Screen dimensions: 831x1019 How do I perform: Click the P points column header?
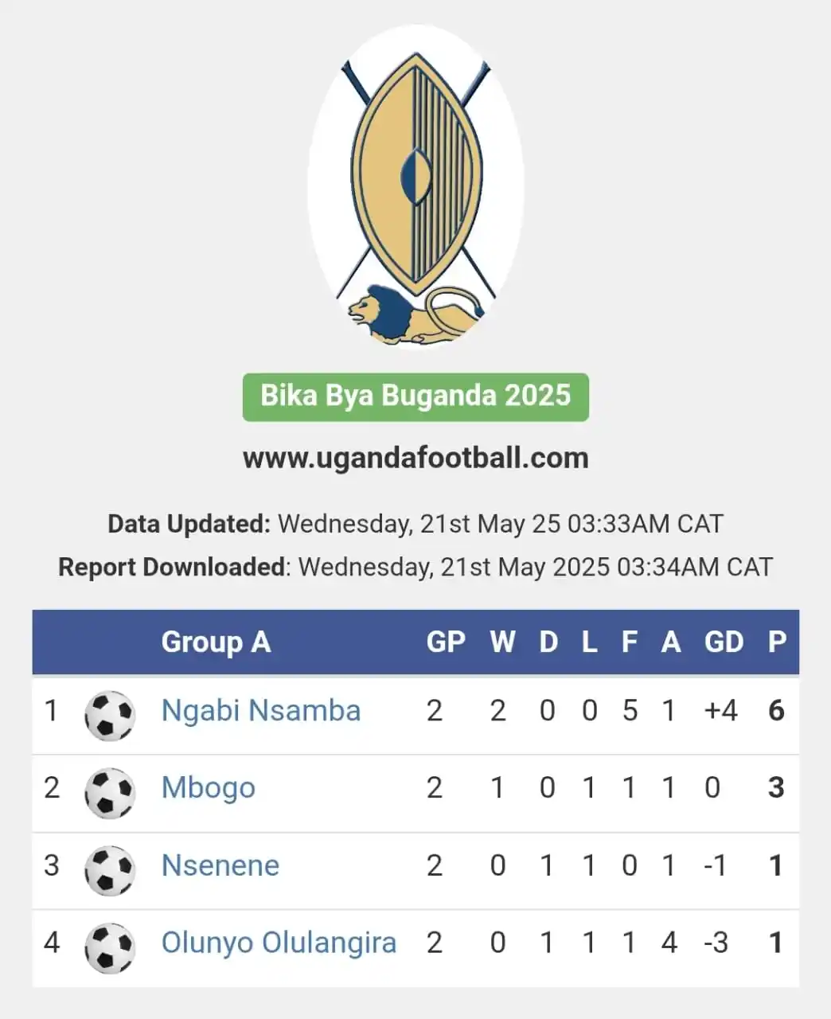(x=777, y=642)
